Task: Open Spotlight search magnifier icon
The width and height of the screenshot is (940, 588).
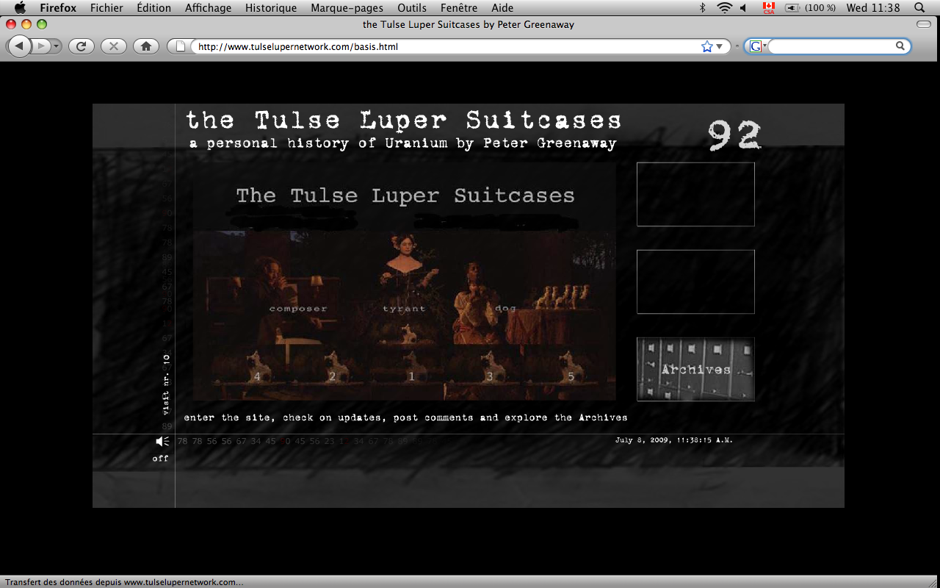Action: pyautogui.click(x=919, y=8)
